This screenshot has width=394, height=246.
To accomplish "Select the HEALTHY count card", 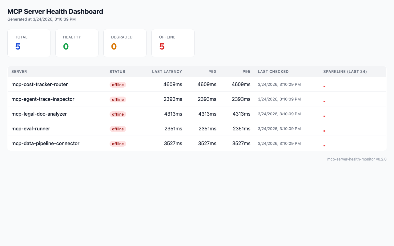I will (x=77, y=43).
